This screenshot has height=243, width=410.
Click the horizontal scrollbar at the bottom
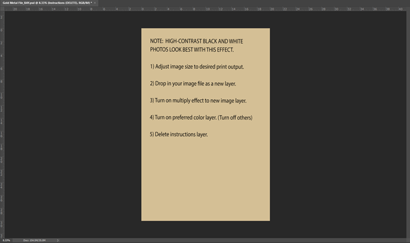[x=233, y=240]
